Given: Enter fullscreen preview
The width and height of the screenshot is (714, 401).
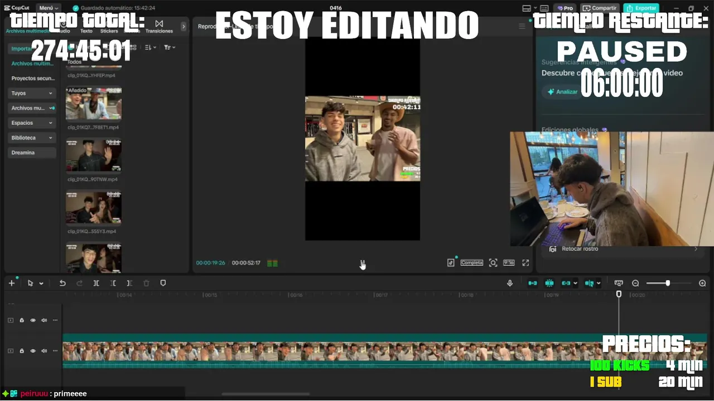Looking at the screenshot, I should pyautogui.click(x=525, y=263).
